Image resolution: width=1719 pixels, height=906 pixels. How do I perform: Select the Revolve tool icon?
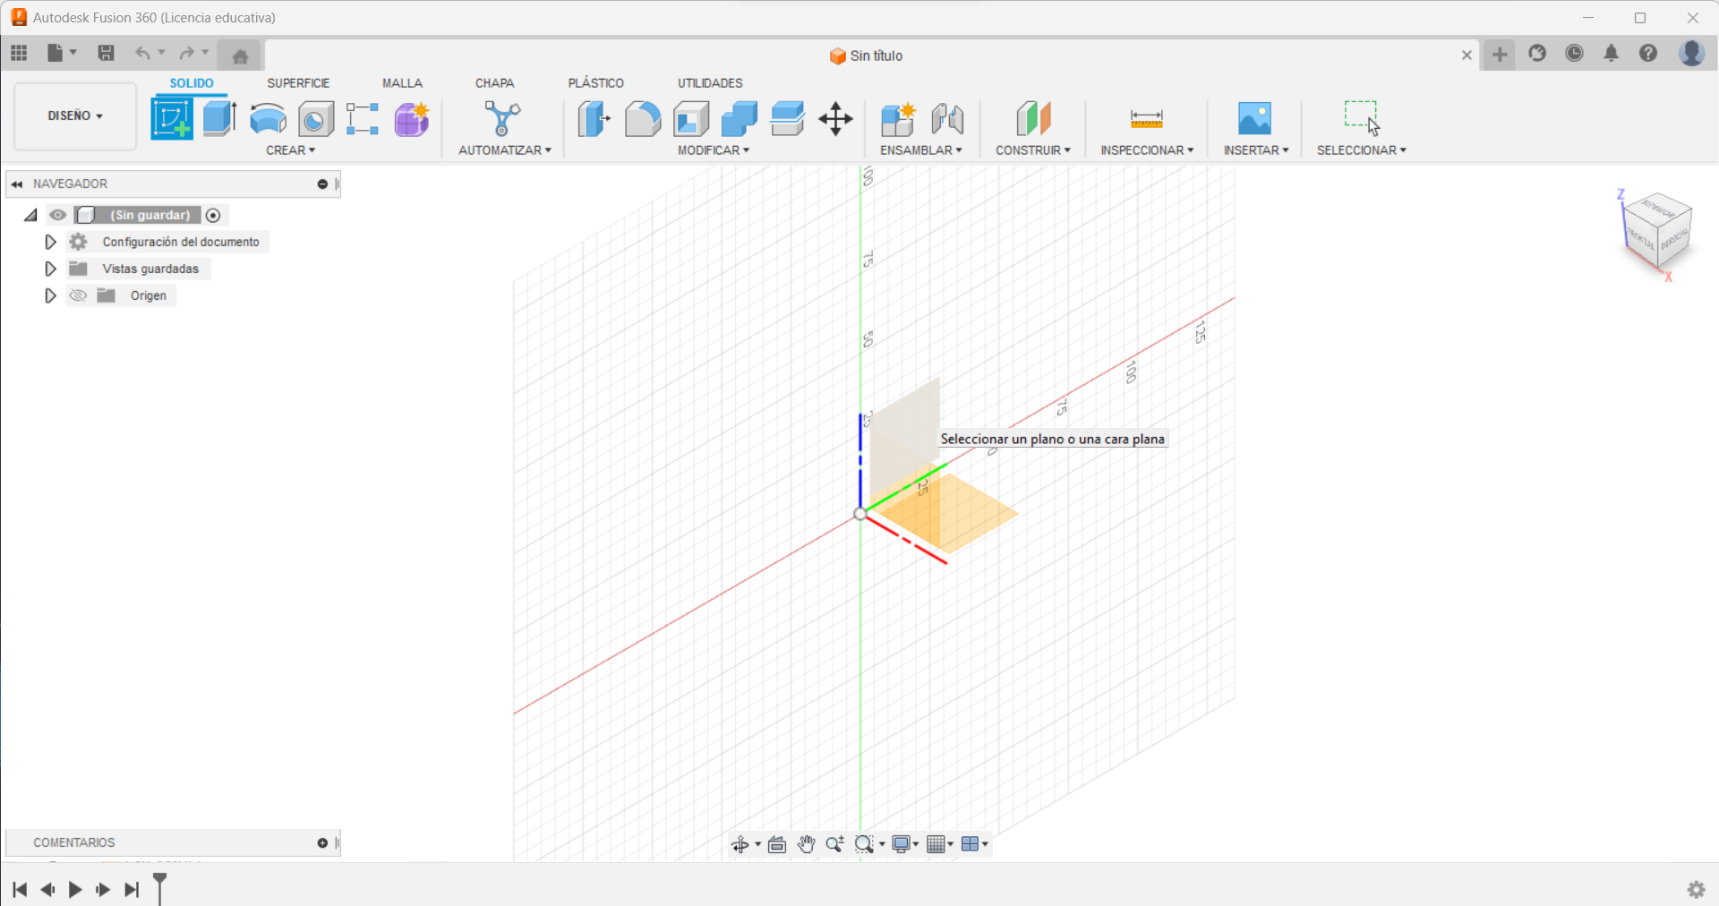[x=268, y=119]
